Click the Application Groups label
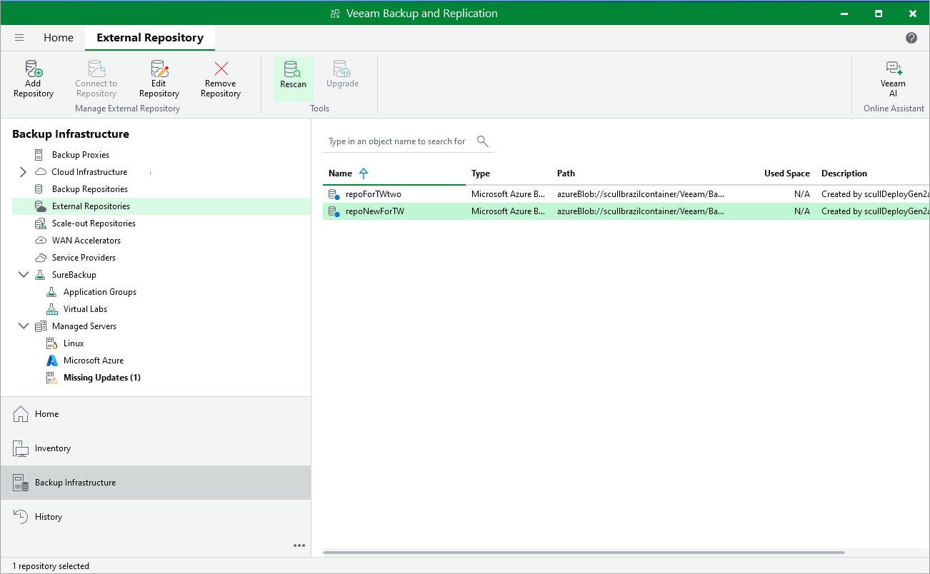This screenshot has height=574, width=930. [100, 292]
